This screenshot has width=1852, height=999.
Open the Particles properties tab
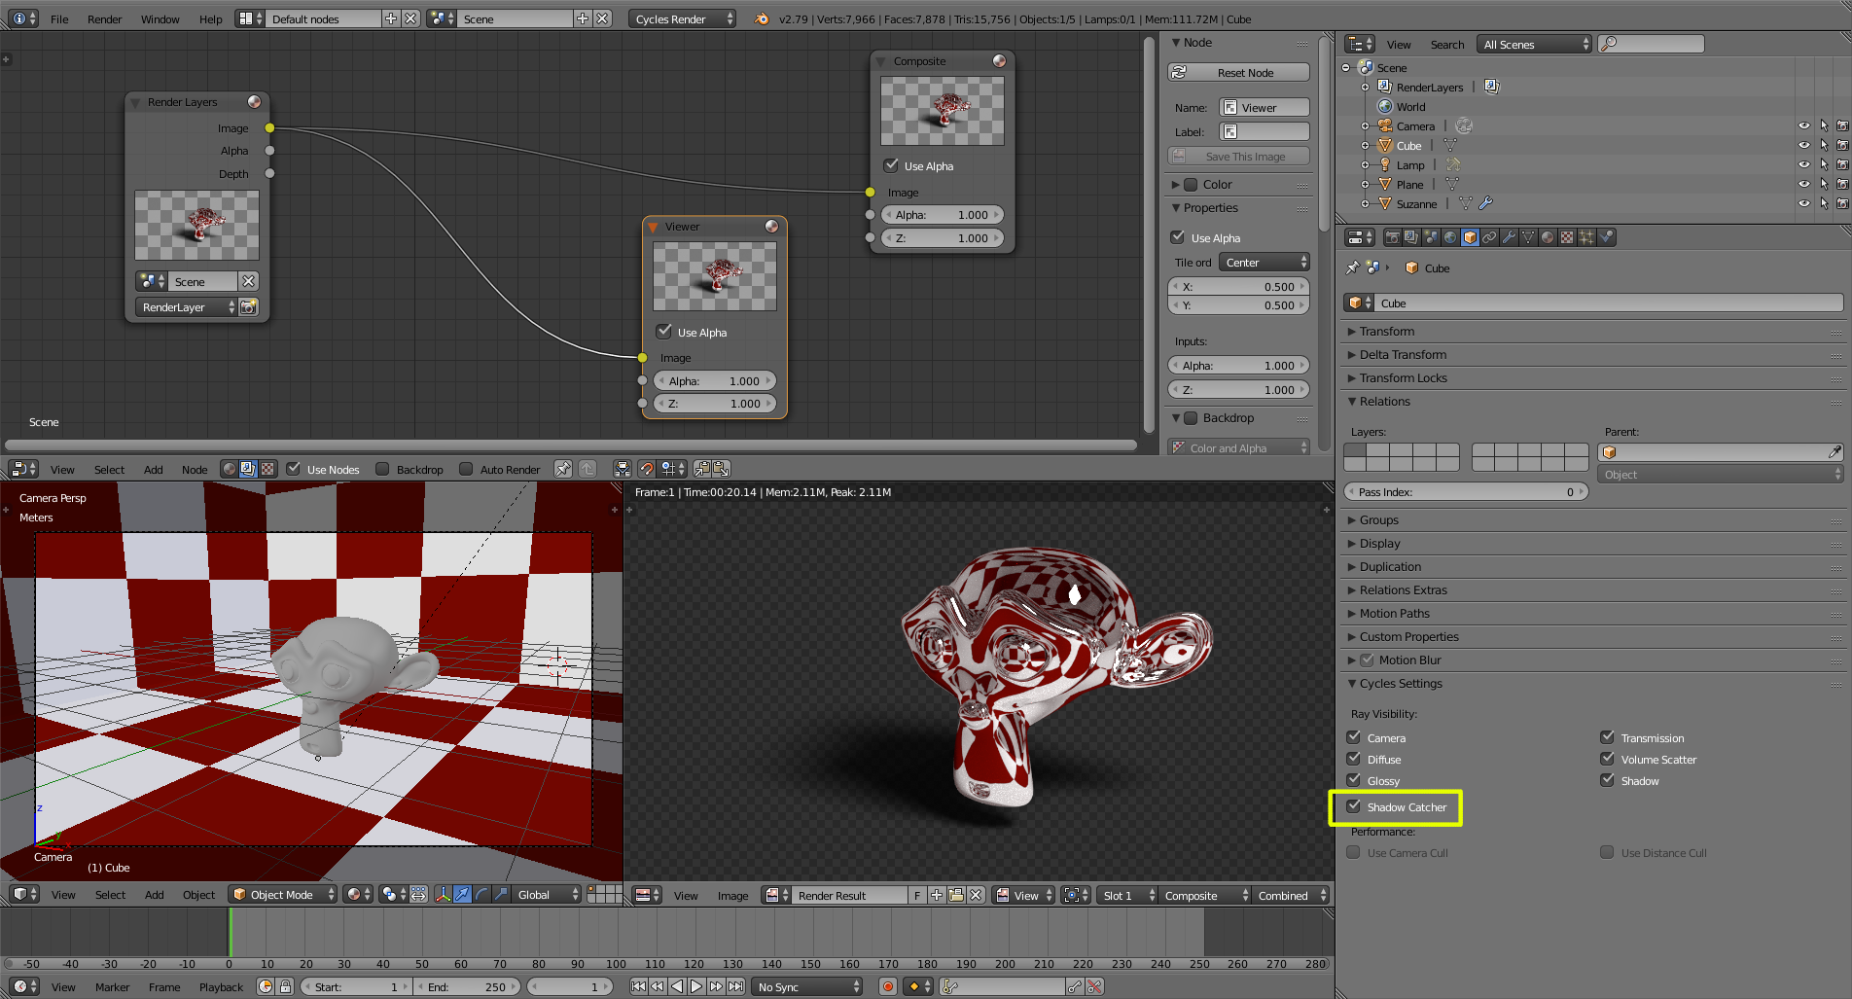click(1586, 237)
